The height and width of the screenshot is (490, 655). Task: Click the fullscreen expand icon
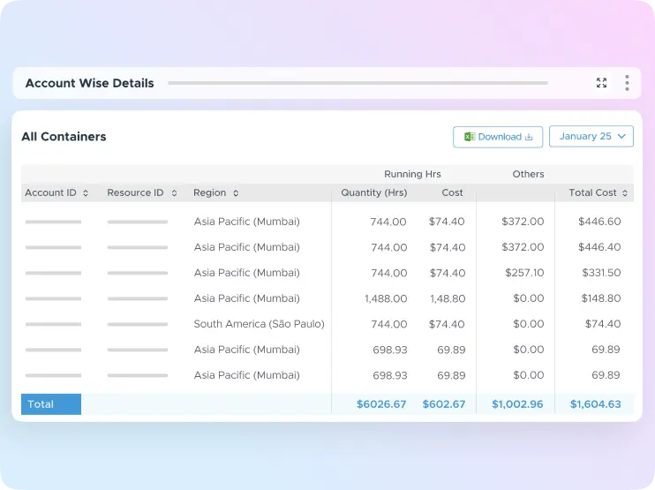tap(601, 83)
